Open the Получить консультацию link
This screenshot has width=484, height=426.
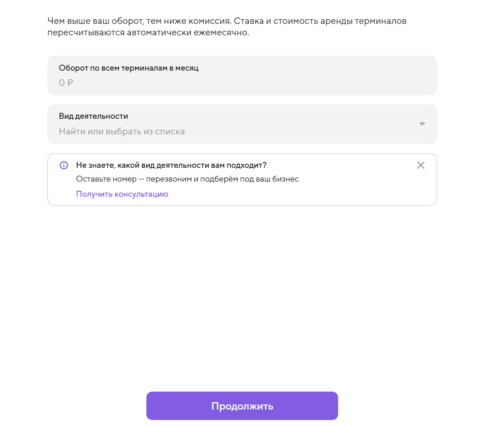click(x=122, y=194)
